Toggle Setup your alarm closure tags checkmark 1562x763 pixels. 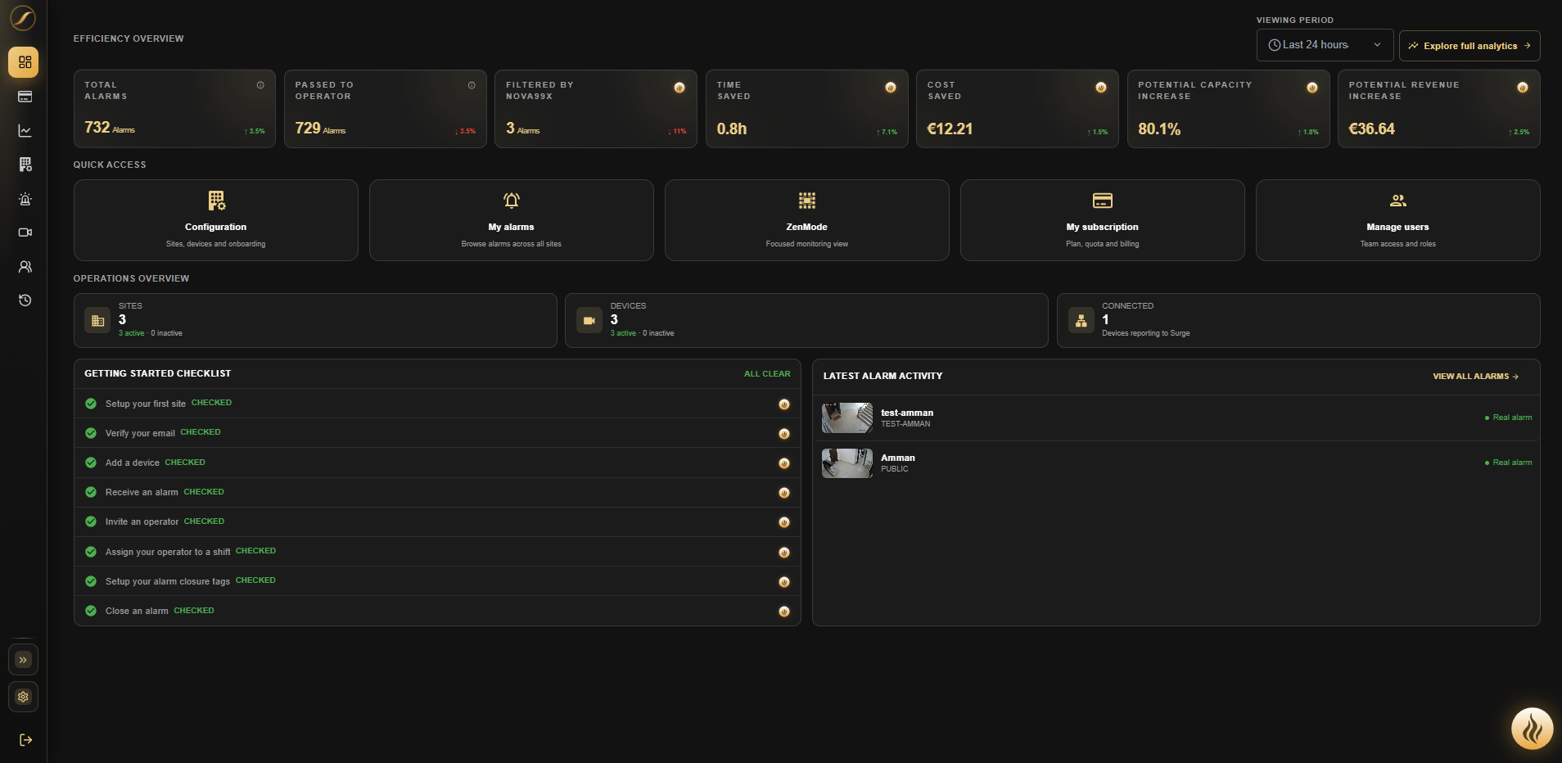tap(91, 581)
